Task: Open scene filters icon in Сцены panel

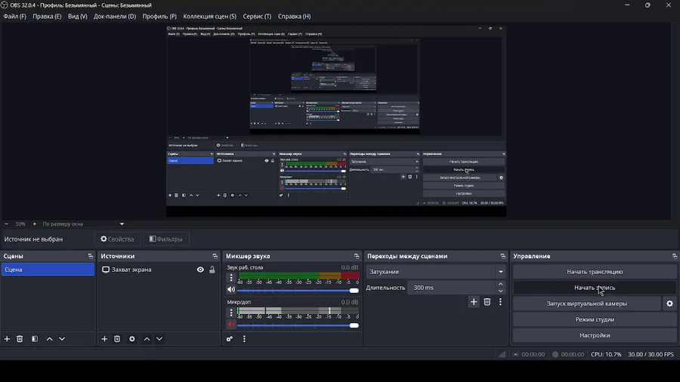Action: (x=35, y=339)
